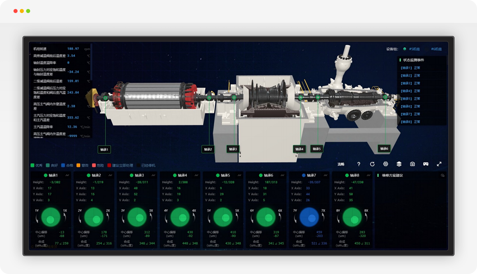Select 【轴承2】正常 event in status list
This screenshot has width=477, height=274.
click(x=410, y=75)
